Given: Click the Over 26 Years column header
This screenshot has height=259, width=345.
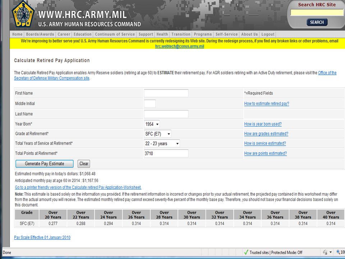Looking at the screenshot, I should [x=137, y=215].
